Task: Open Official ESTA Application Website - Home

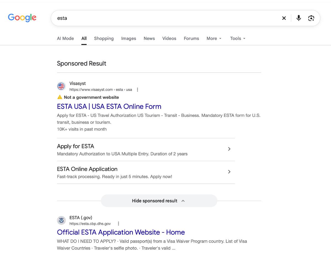Action: point(121,232)
